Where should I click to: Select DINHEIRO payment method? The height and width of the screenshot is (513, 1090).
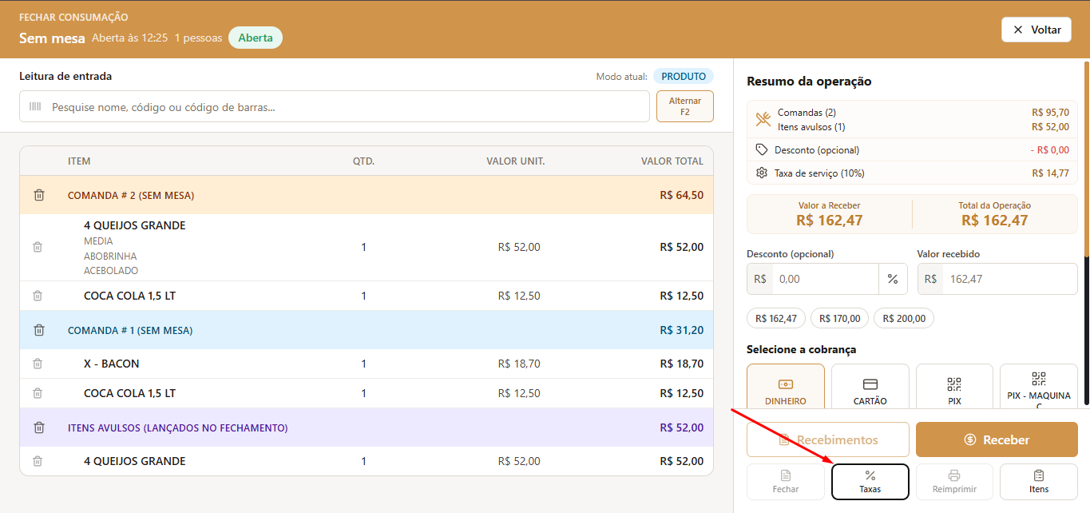tap(786, 387)
